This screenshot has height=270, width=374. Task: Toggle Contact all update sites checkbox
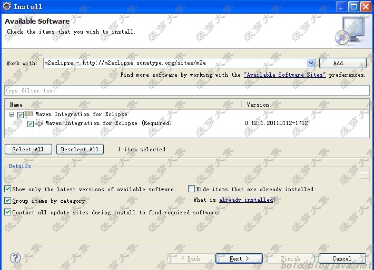tap(7, 212)
